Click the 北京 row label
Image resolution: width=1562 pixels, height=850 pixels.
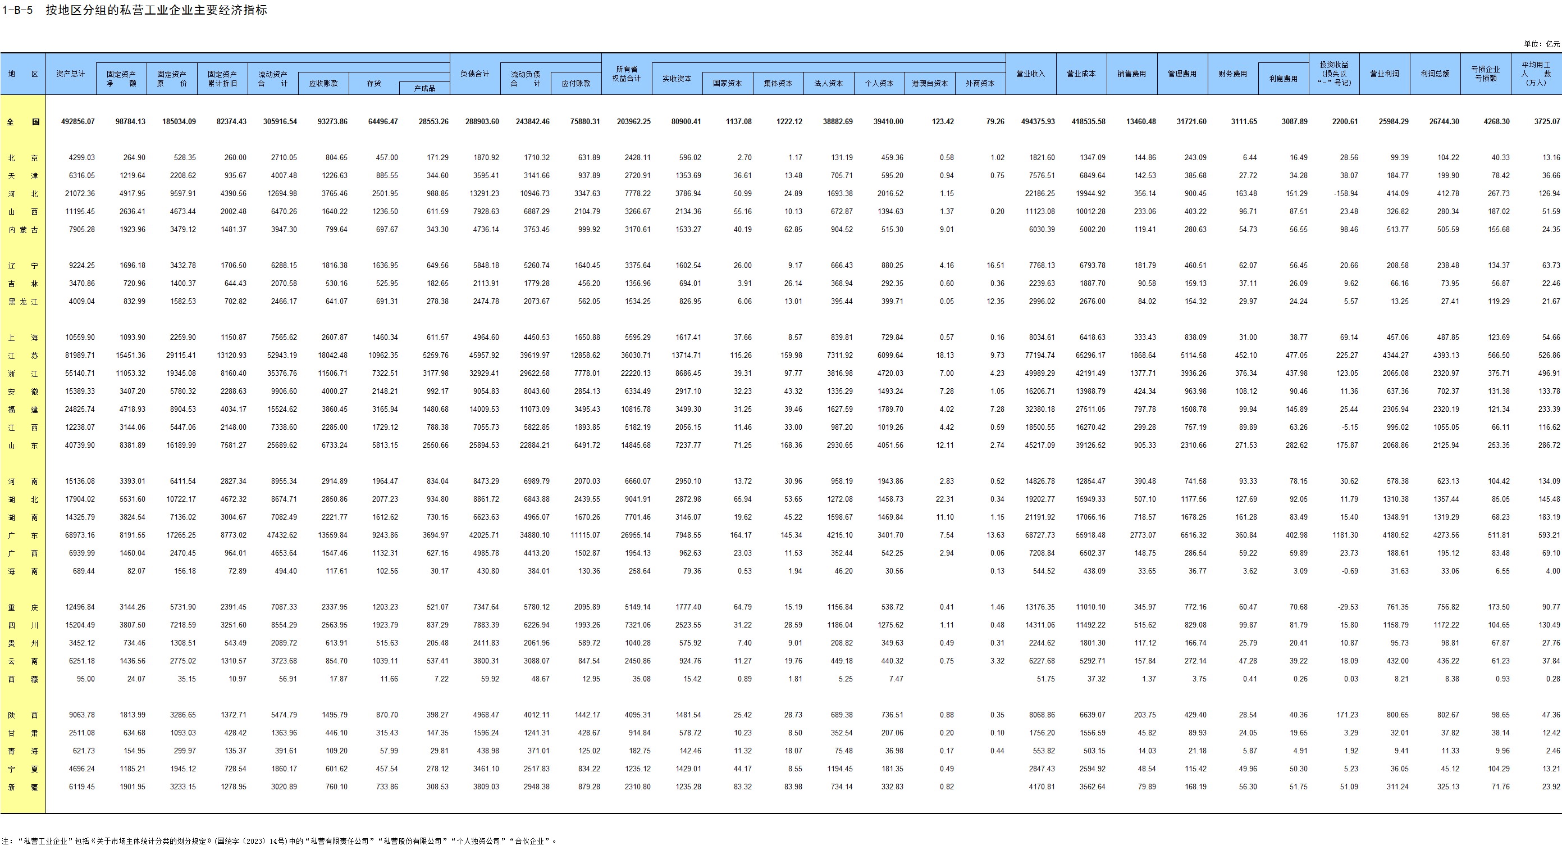tap(22, 158)
